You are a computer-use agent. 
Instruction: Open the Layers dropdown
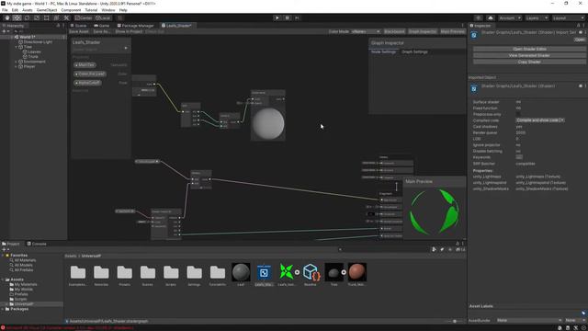[x=537, y=18]
